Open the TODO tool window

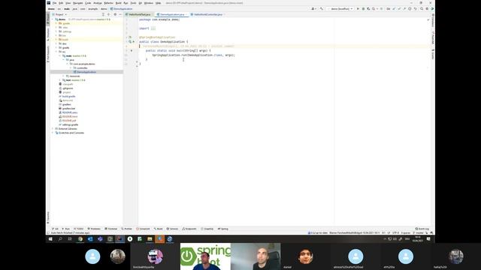point(79,229)
